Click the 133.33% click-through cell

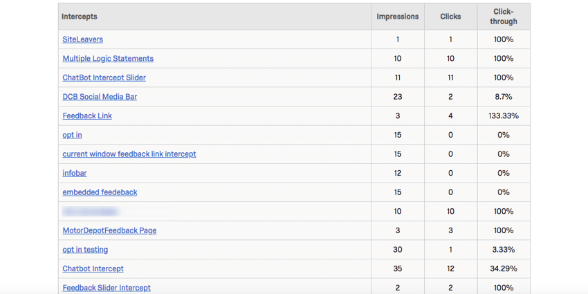pyautogui.click(x=503, y=116)
